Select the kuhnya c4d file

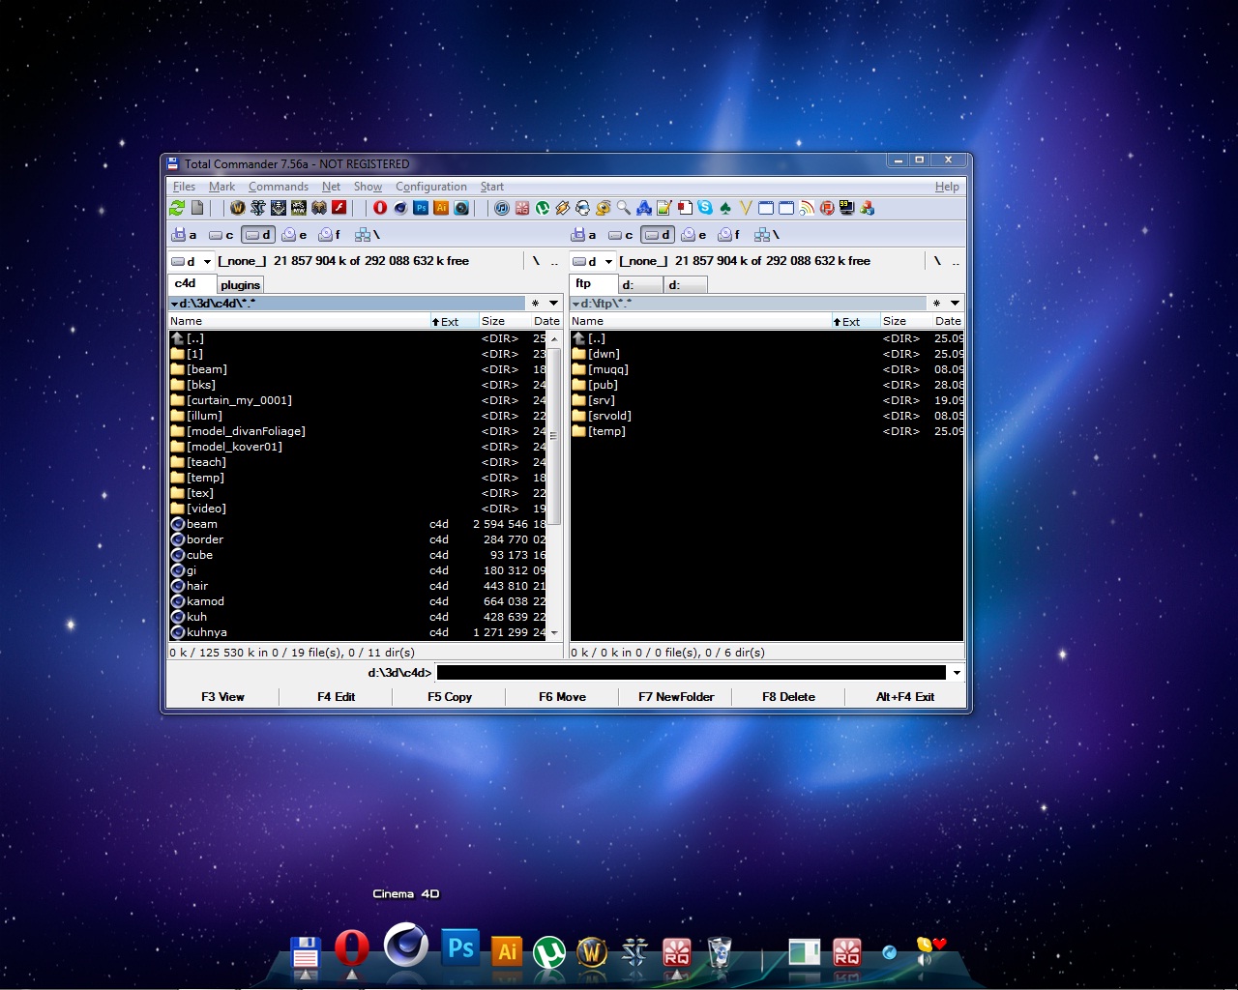point(207,632)
